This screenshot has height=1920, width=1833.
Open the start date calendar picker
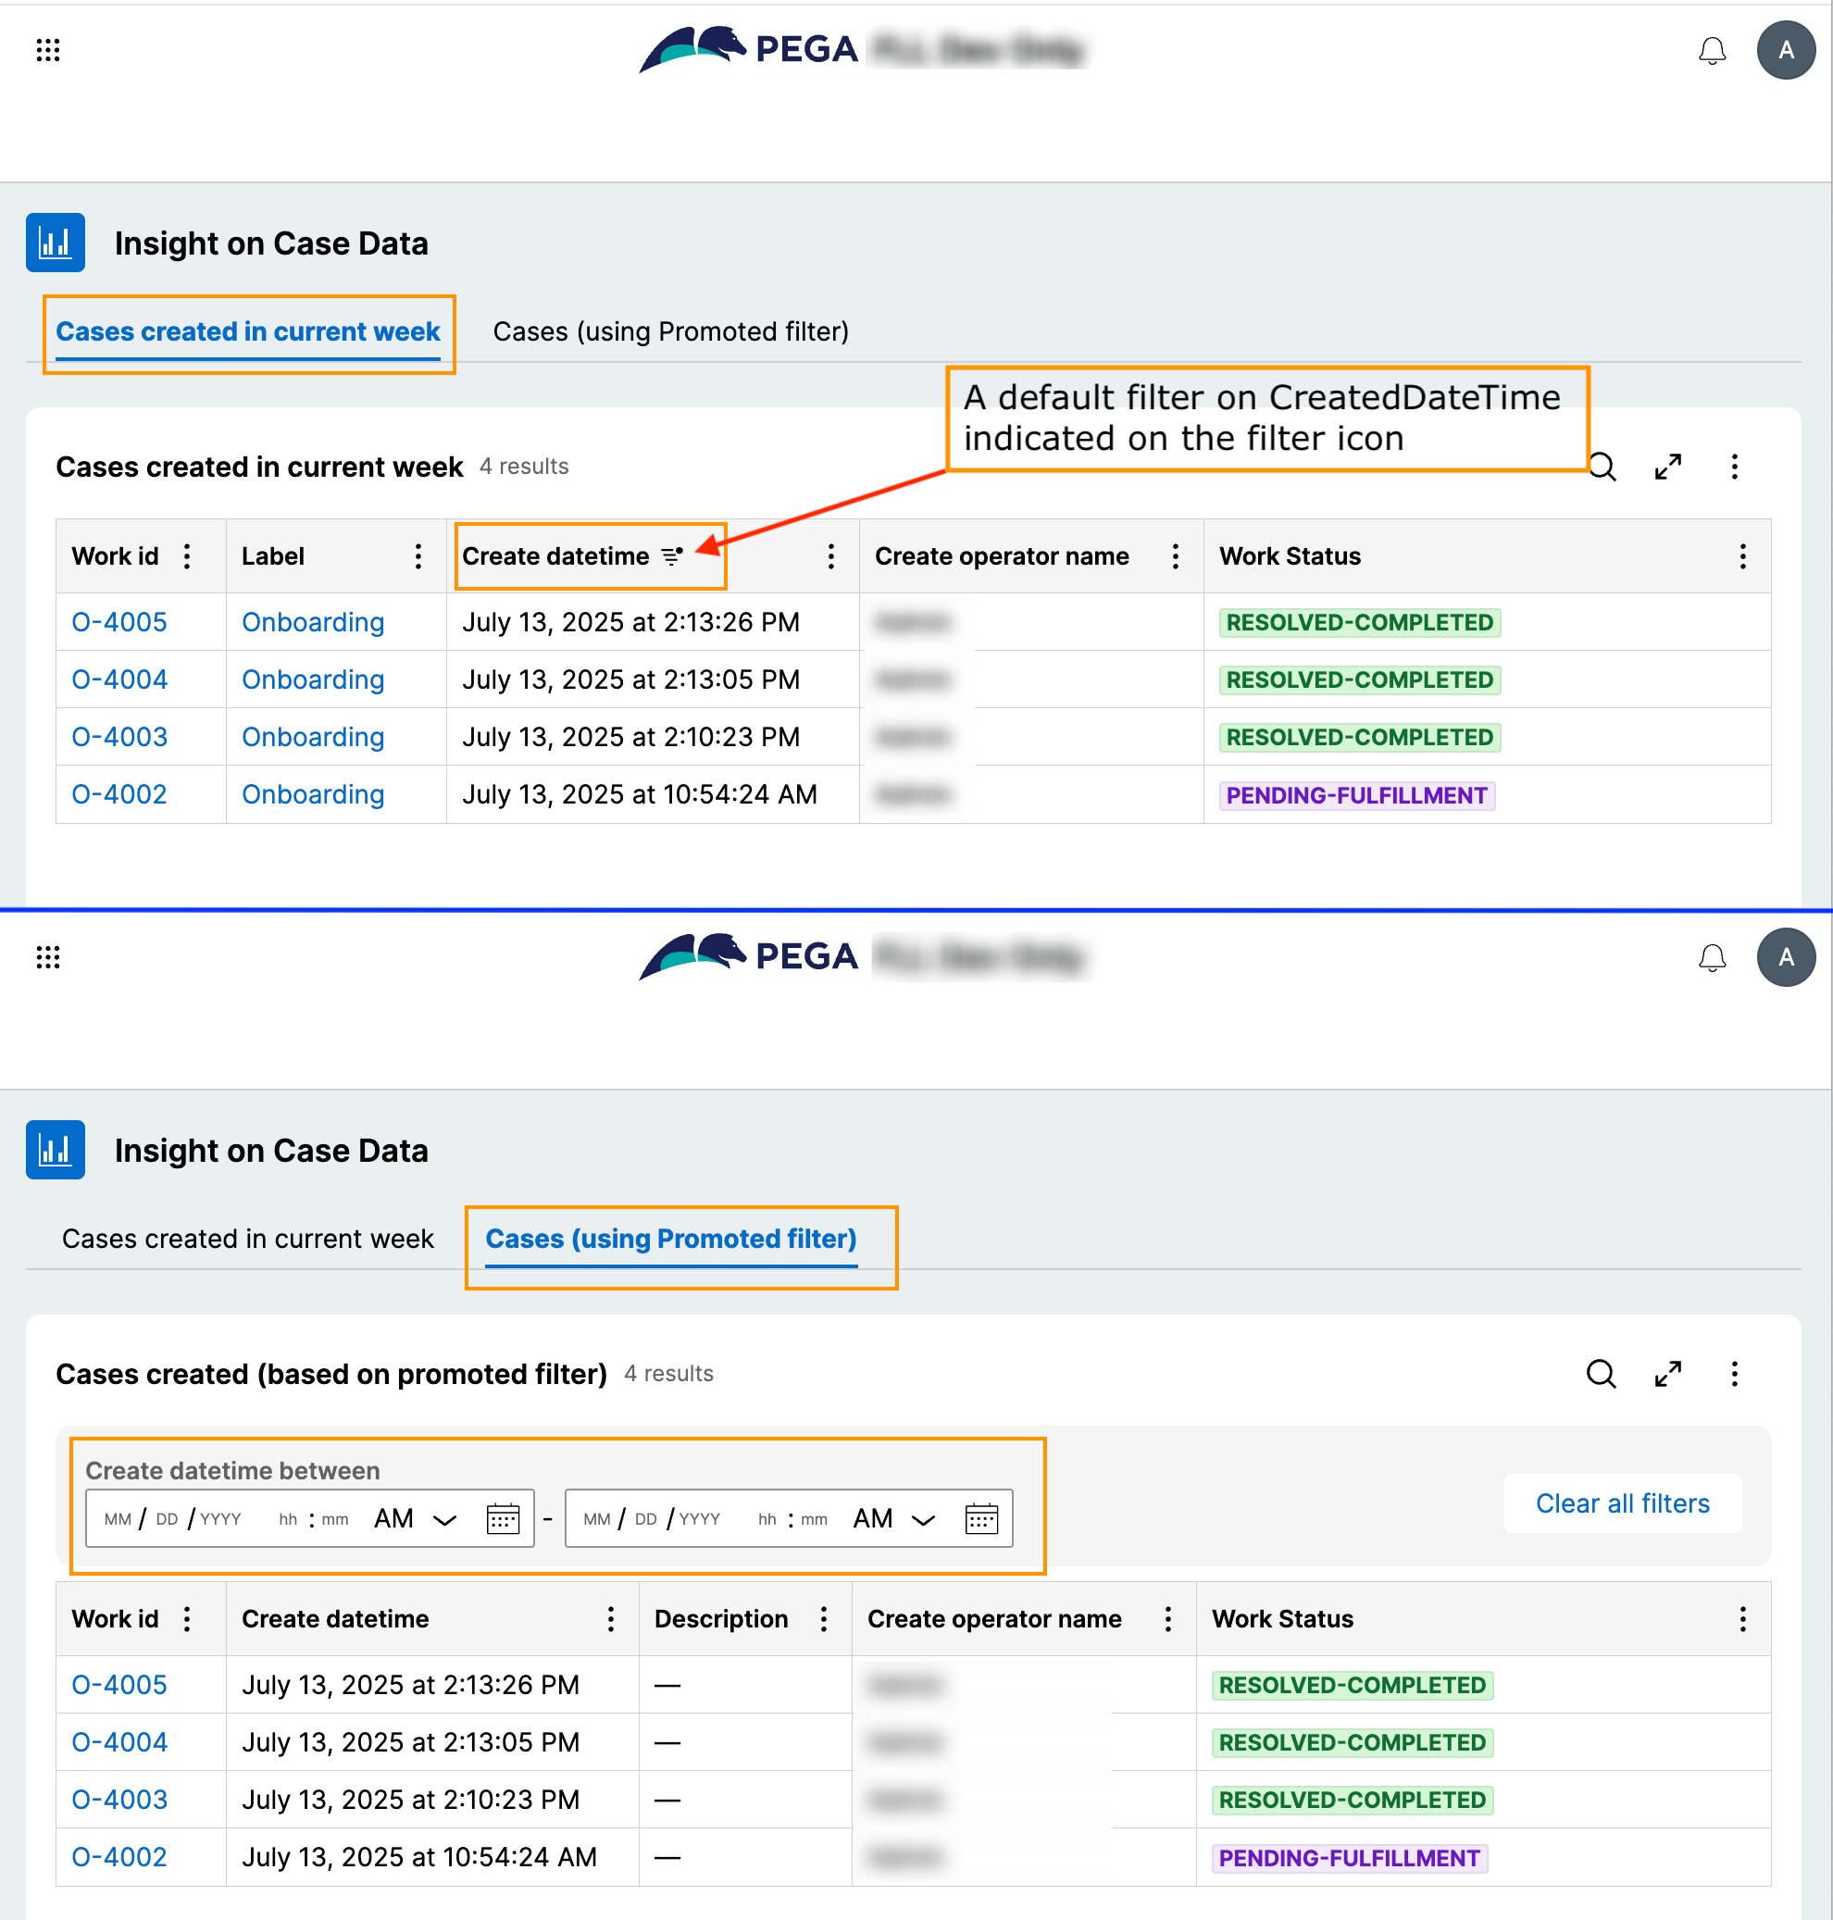pyautogui.click(x=502, y=1518)
